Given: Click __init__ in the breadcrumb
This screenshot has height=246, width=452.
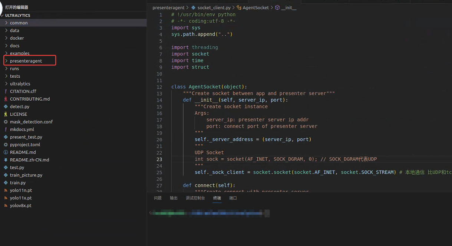Looking at the screenshot, I should (289, 7).
